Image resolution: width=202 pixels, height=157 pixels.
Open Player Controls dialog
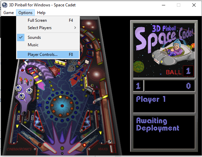48,55
